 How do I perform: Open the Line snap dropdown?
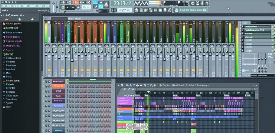click(x=103, y=11)
